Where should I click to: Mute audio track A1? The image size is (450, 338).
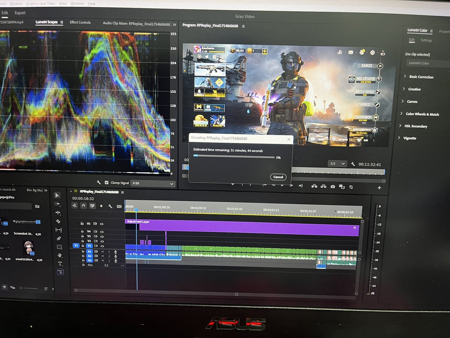click(102, 251)
